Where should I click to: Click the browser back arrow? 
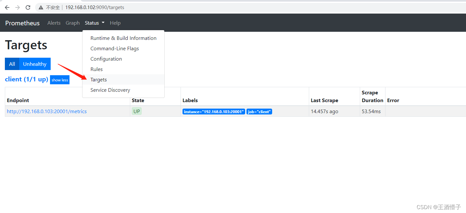7,7
